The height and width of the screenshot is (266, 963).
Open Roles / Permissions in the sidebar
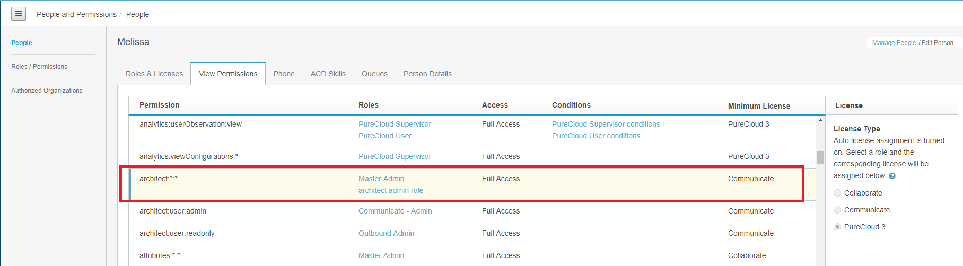pyautogui.click(x=39, y=67)
